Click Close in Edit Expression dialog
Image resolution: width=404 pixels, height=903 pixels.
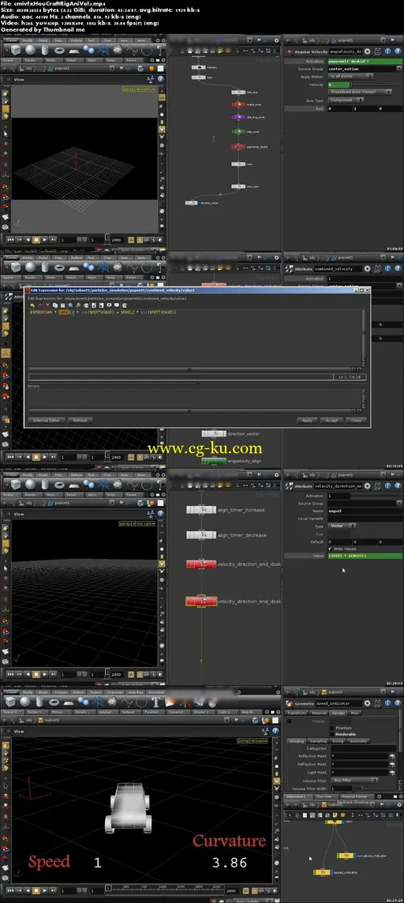[356, 421]
